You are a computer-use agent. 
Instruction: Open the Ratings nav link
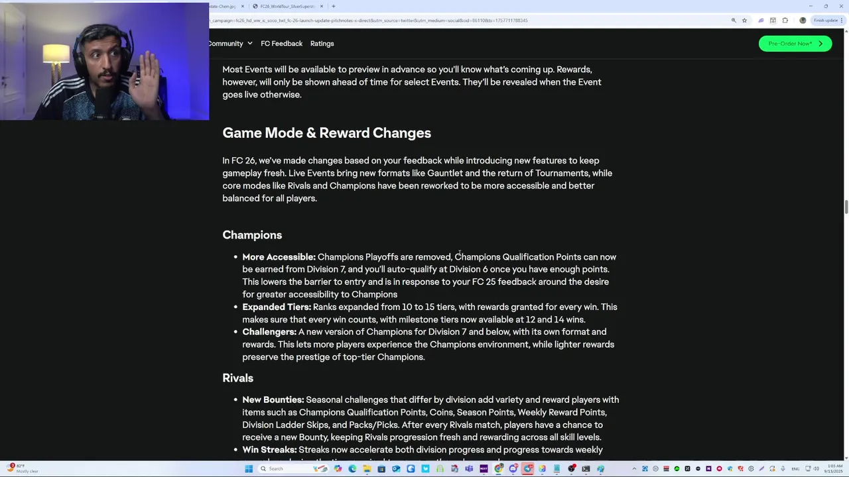point(322,44)
